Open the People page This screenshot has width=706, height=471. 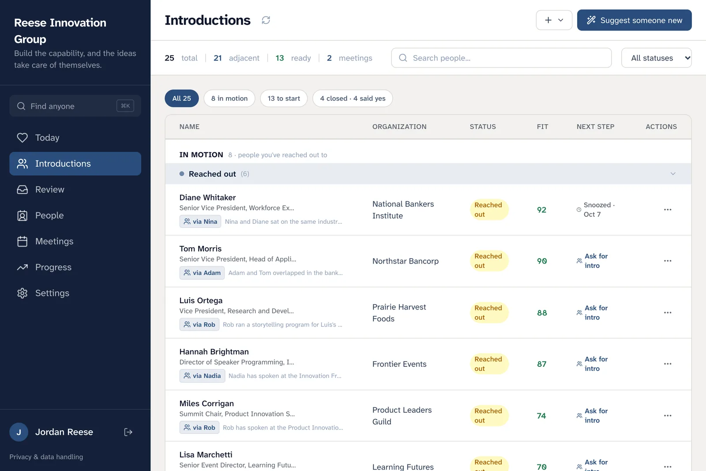click(x=75, y=215)
